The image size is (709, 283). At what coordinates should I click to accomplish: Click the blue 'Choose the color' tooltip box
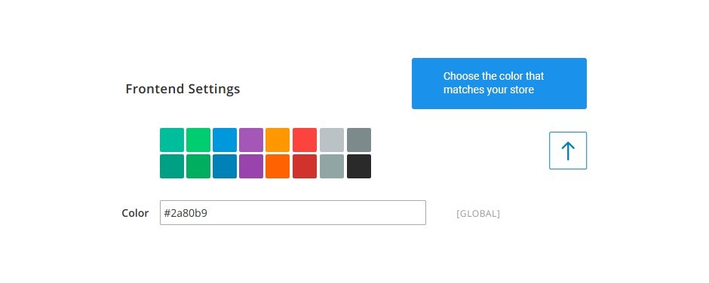click(x=499, y=84)
